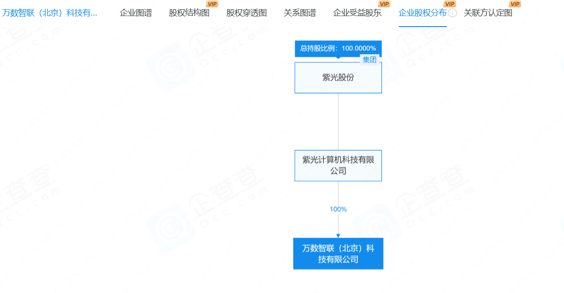
Task: Click the VIP badge above 企业受益股东
Action: 384,4
